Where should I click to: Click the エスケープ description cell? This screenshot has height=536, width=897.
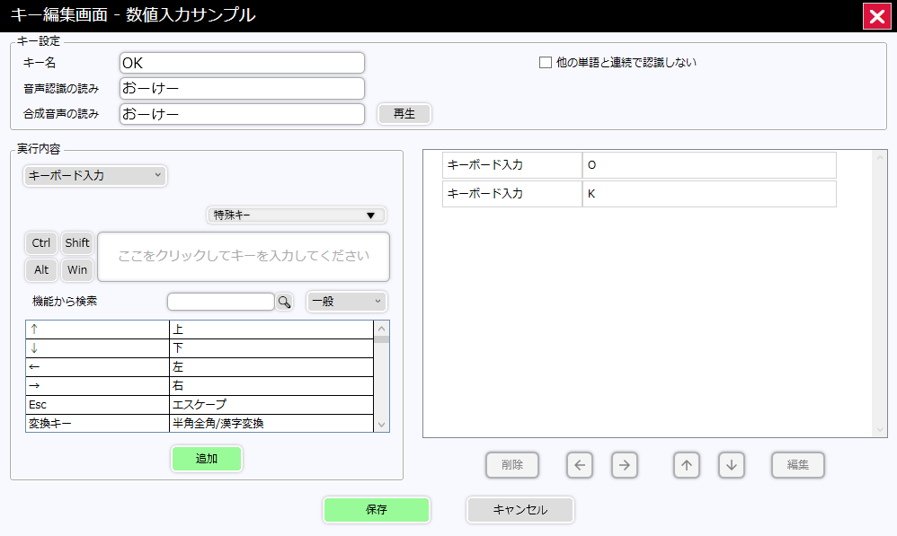[271, 405]
